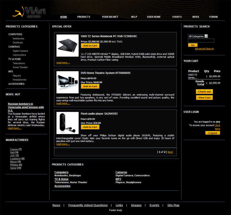Viewport: 231px width, 215px height.
Task: Open TV & Home link in bottom categories
Action: (61, 179)
